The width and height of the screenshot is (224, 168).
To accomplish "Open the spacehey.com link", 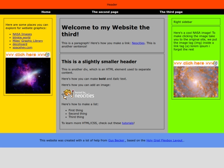I will click(x=22, y=47).
